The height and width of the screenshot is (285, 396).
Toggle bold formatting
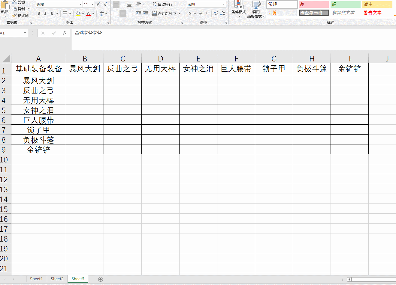[x=39, y=13]
